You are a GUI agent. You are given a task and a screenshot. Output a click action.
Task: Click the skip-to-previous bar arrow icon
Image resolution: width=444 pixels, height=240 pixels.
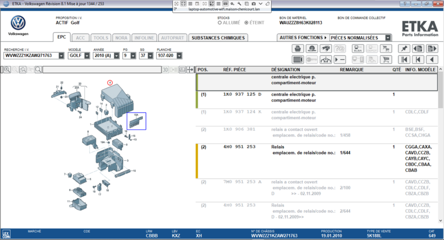tap(418, 59)
